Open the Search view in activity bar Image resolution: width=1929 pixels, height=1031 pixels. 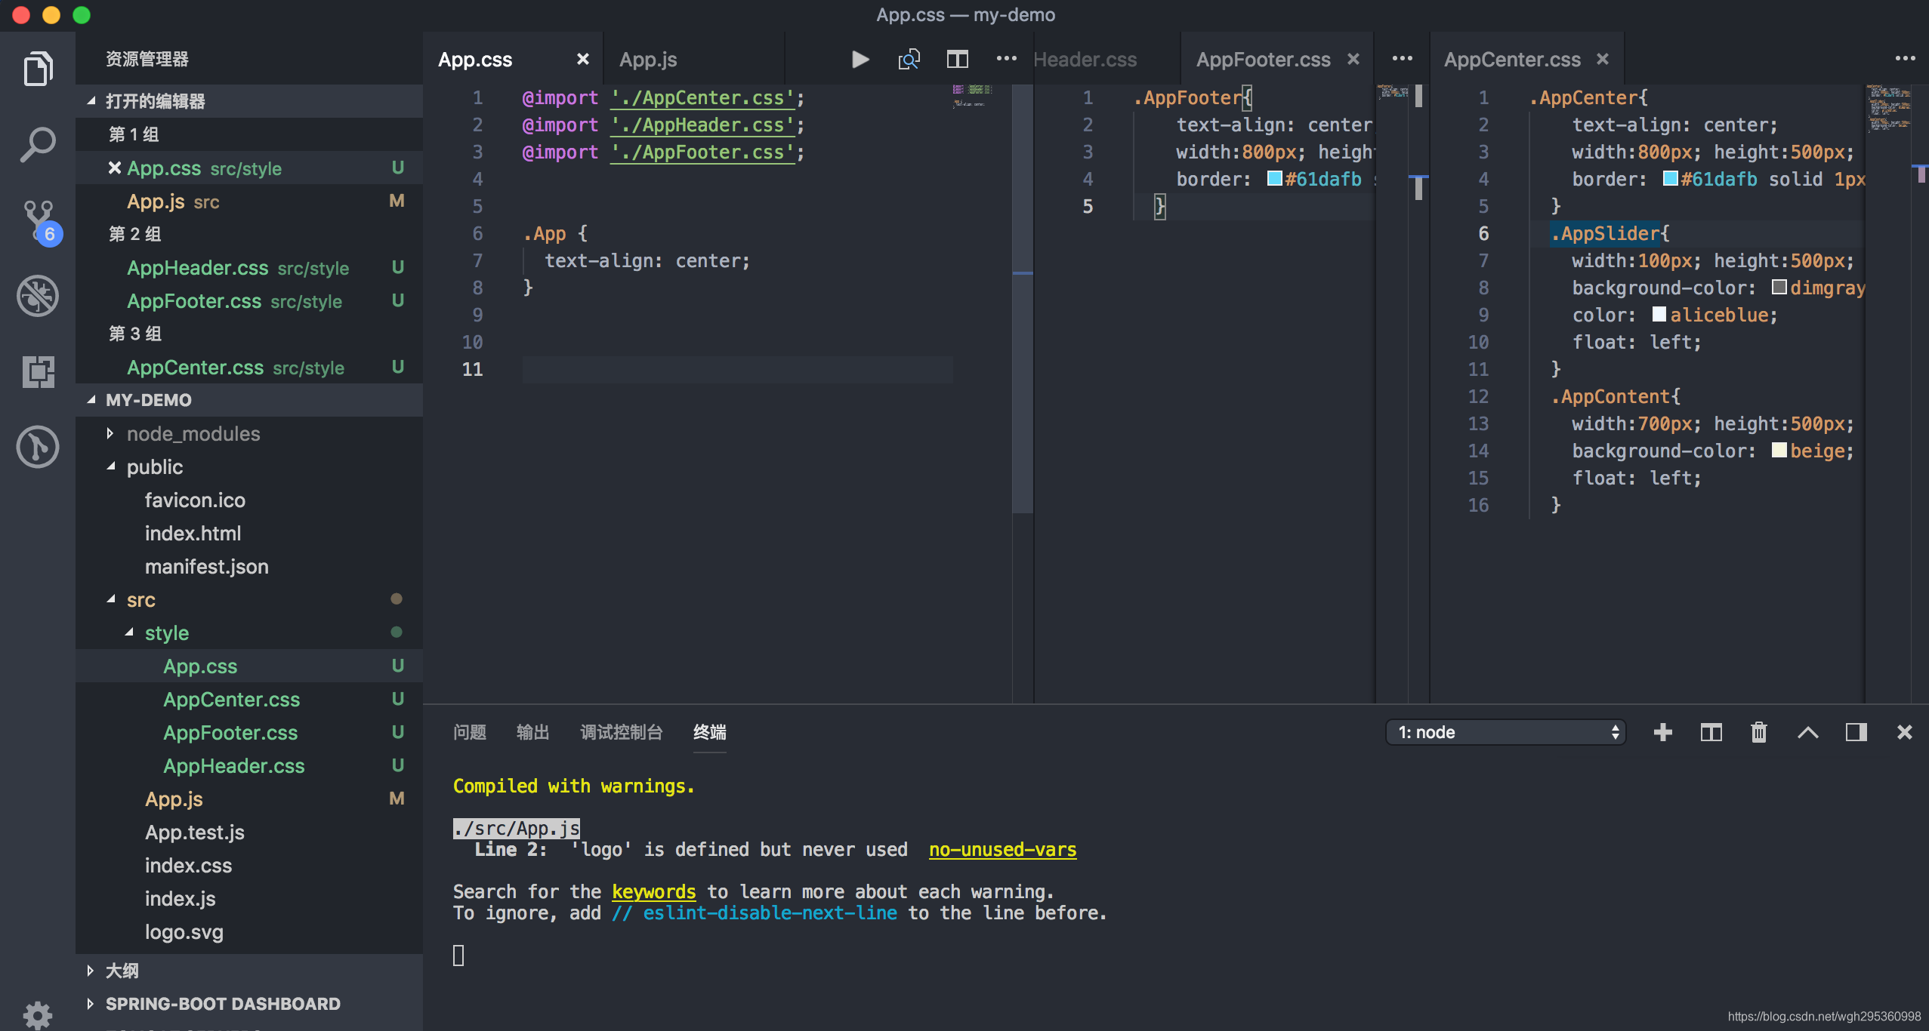pyautogui.click(x=38, y=143)
